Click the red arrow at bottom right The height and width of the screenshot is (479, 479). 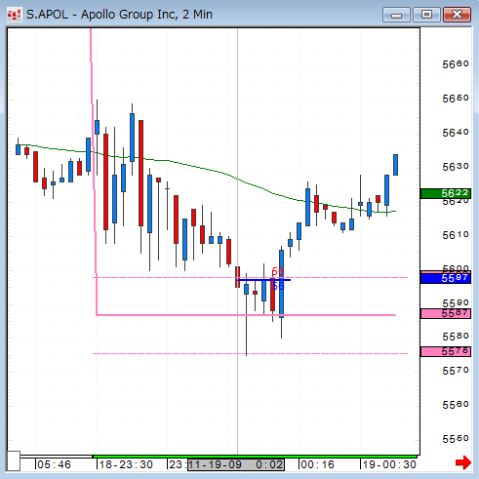click(x=463, y=462)
